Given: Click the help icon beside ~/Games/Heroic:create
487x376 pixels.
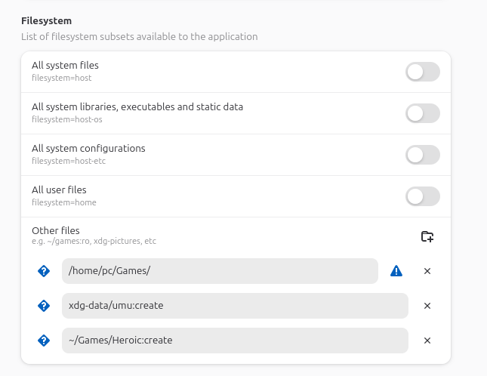Looking at the screenshot, I should (x=44, y=341).
